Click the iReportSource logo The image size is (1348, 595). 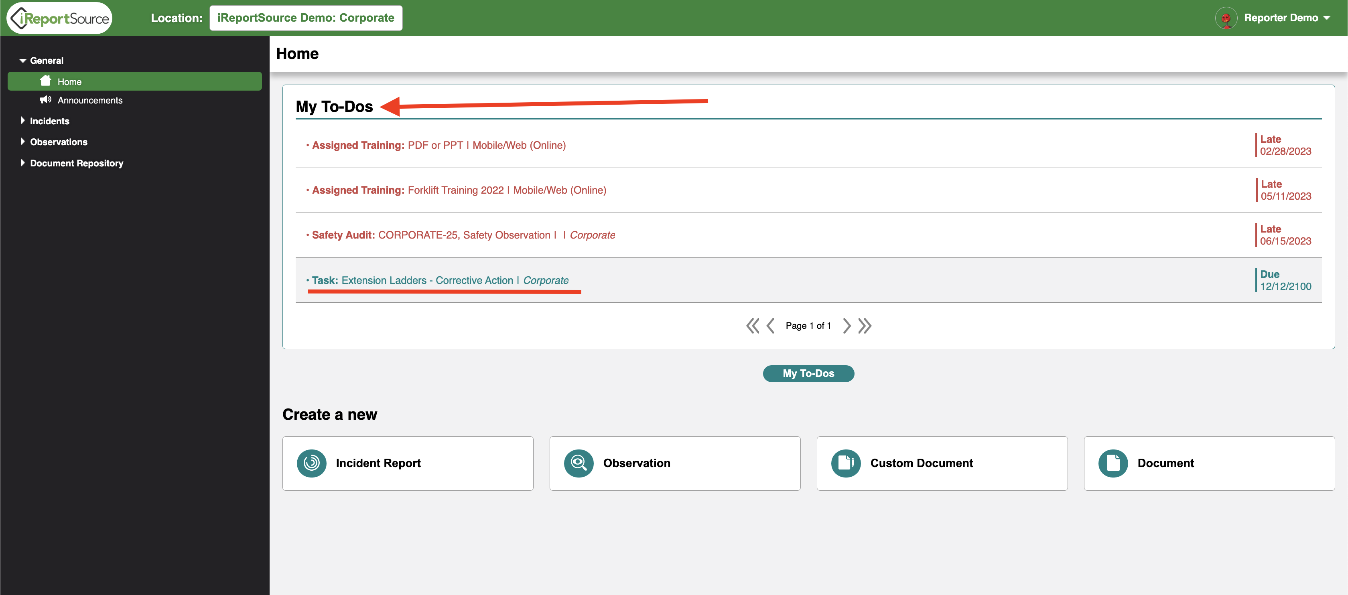tap(60, 18)
